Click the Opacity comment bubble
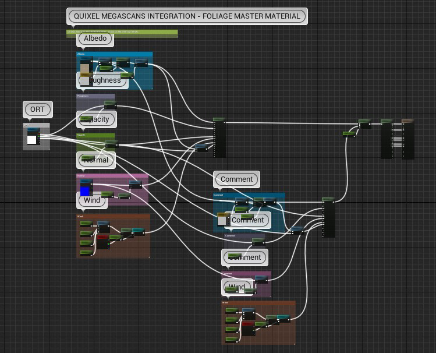Viewport: 436px width, 353px height. [x=97, y=119]
